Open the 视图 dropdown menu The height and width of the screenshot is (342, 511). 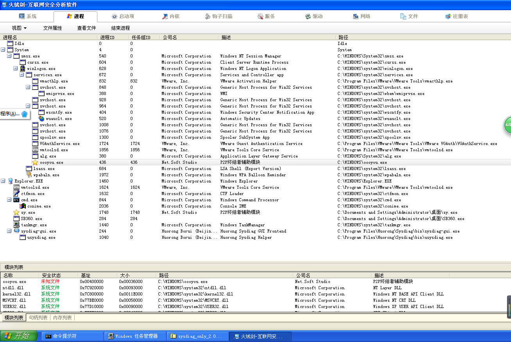pos(19,28)
